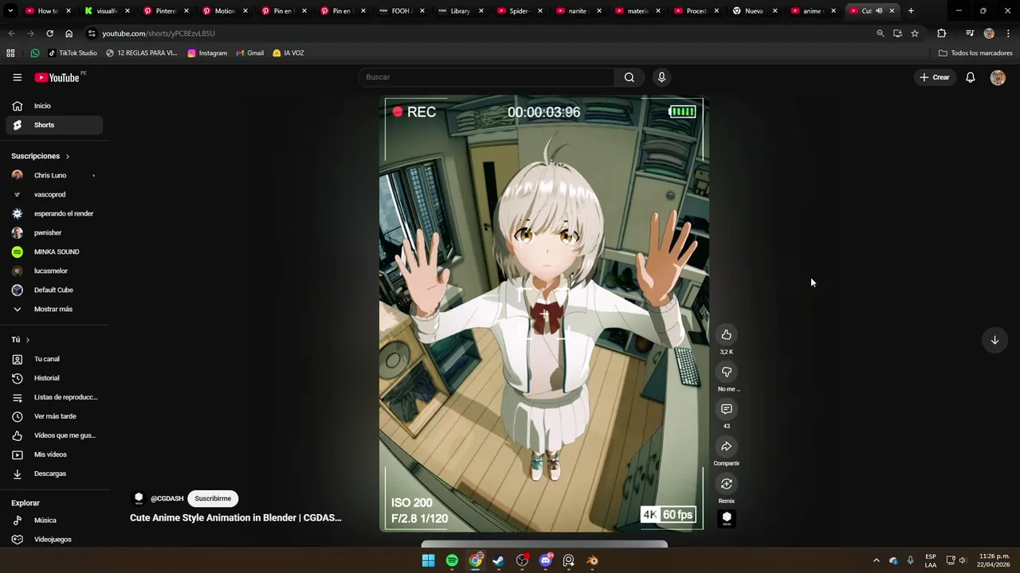Screen dimensions: 1020x573
Task: Expand Mostrar más subscriptions
Action: pos(54,309)
